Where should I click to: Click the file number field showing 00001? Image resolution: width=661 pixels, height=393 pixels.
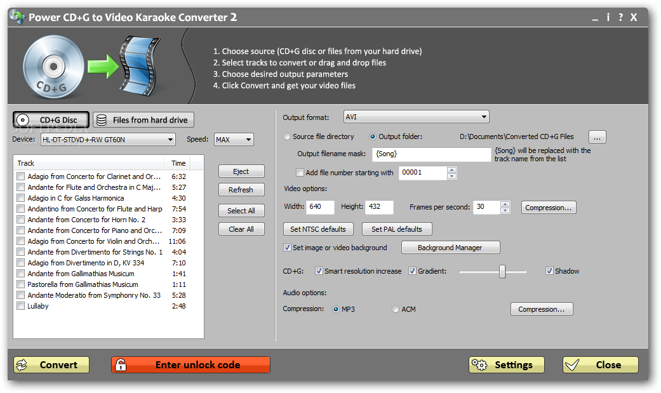click(x=422, y=173)
